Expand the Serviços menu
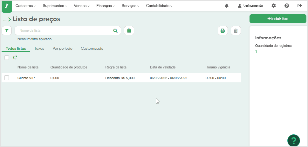The width and height of the screenshot is (308, 147). tap(131, 6)
